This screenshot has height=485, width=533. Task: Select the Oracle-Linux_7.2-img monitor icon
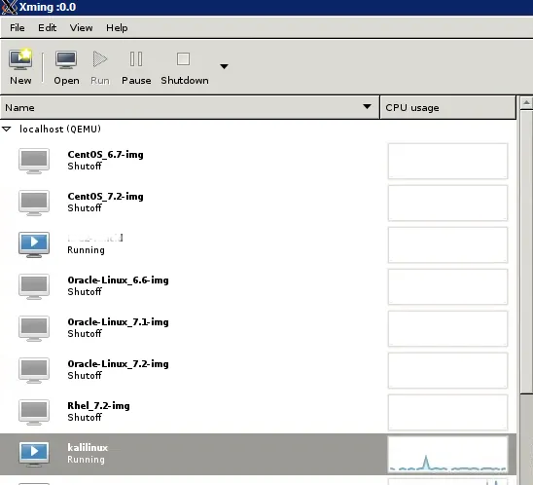tap(34, 370)
